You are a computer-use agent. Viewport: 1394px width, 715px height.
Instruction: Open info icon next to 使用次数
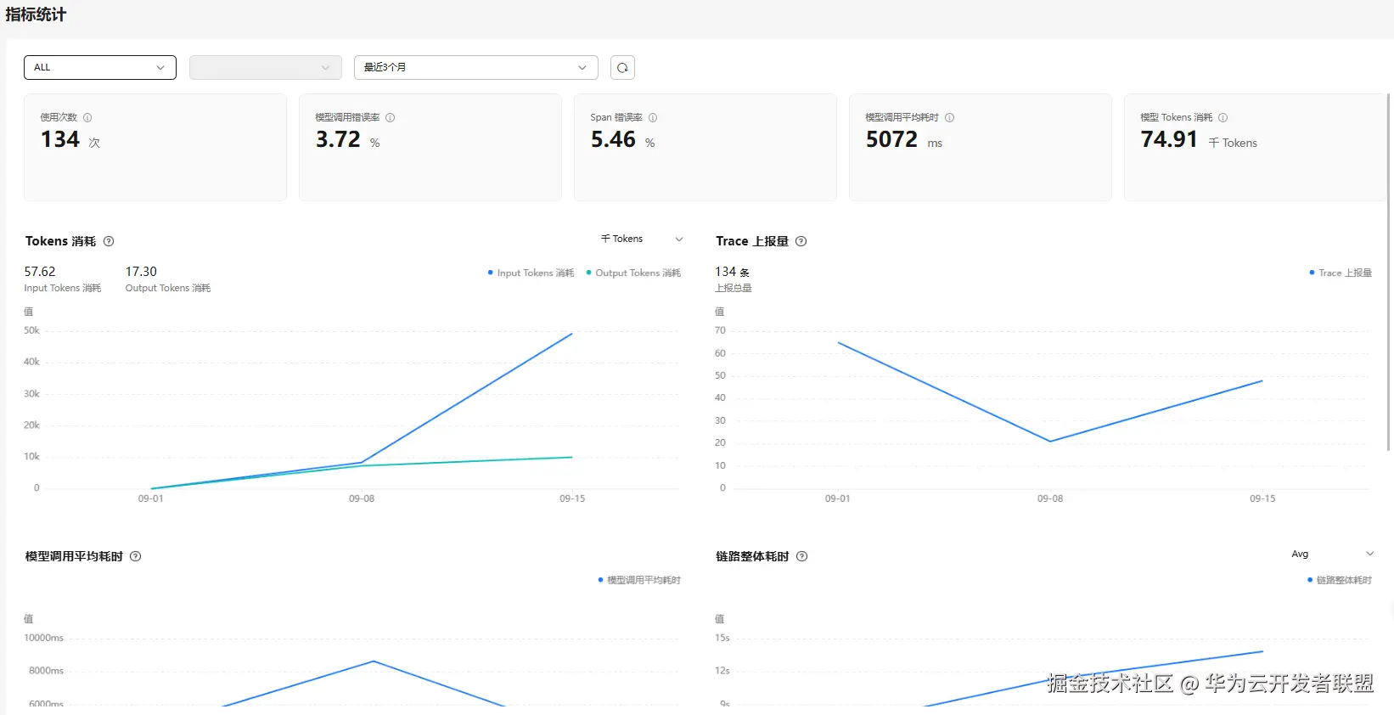tap(87, 118)
